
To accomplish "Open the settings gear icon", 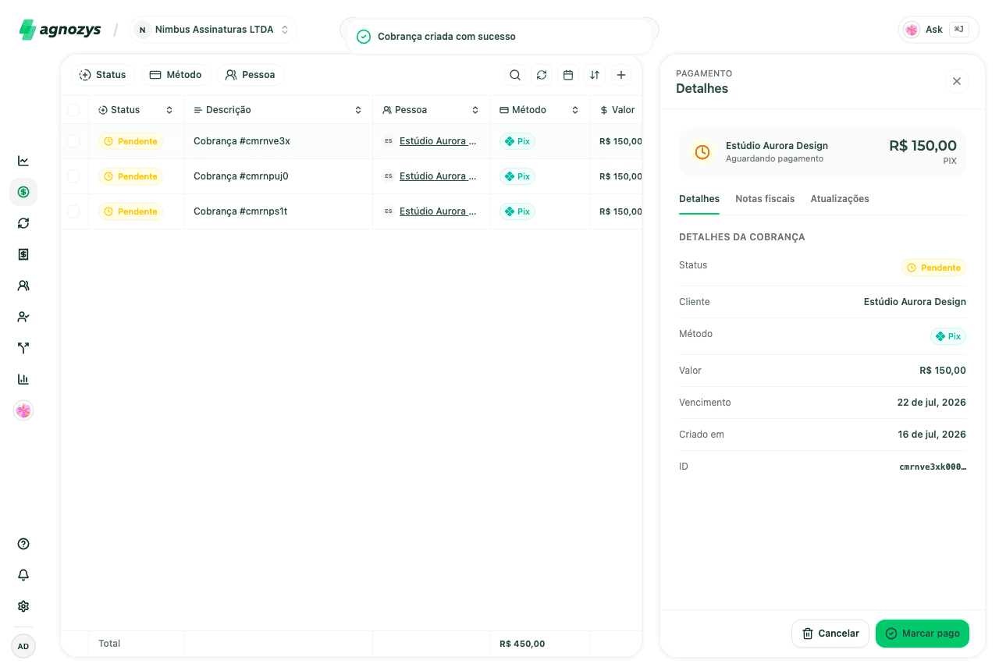I will (23, 606).
